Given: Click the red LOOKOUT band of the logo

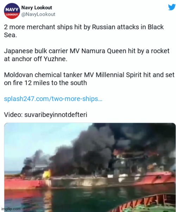Looking at the screenshot, I should 12,15.
